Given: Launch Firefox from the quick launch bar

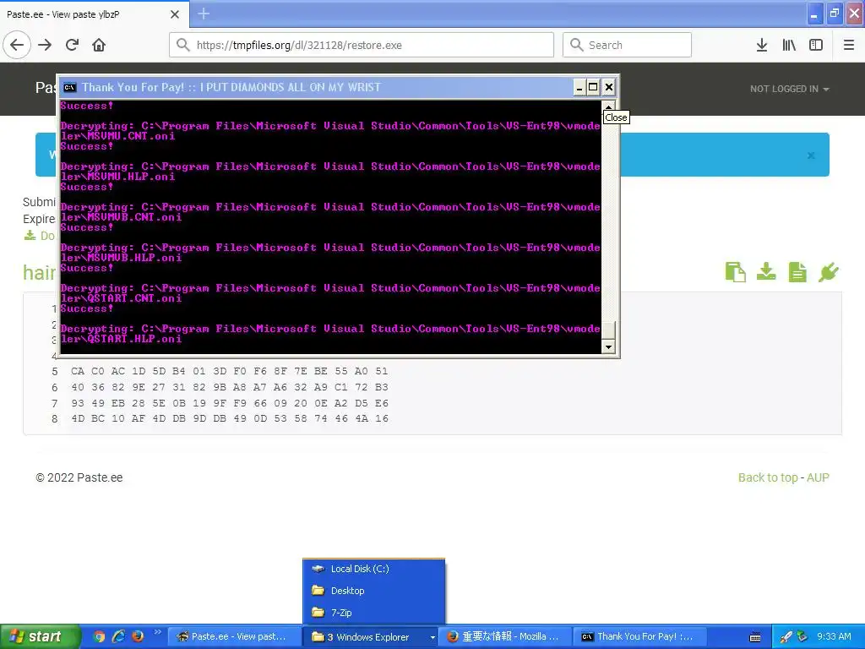Looking at the screenshot, I should click(x=138, y=637).
